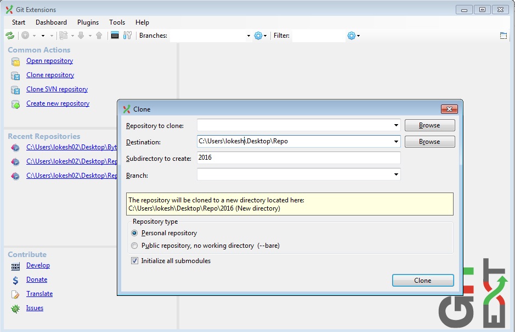Click the icon beside Clone SVN repository

click(15, 90)
